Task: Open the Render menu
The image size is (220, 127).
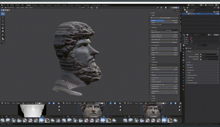Action: [x=12, y=5]
